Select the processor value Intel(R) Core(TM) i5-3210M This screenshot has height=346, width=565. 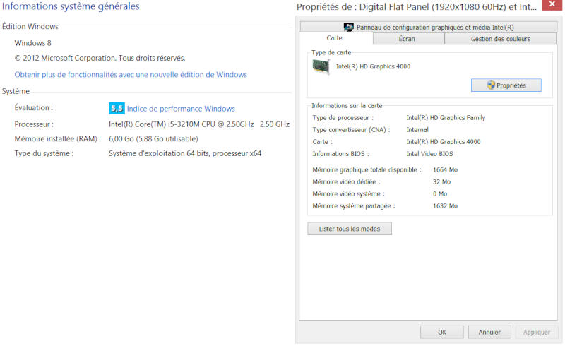click(199, 124)
